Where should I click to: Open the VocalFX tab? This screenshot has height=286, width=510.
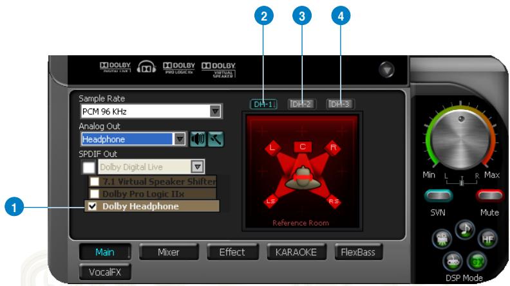click(x=105, y=272)
